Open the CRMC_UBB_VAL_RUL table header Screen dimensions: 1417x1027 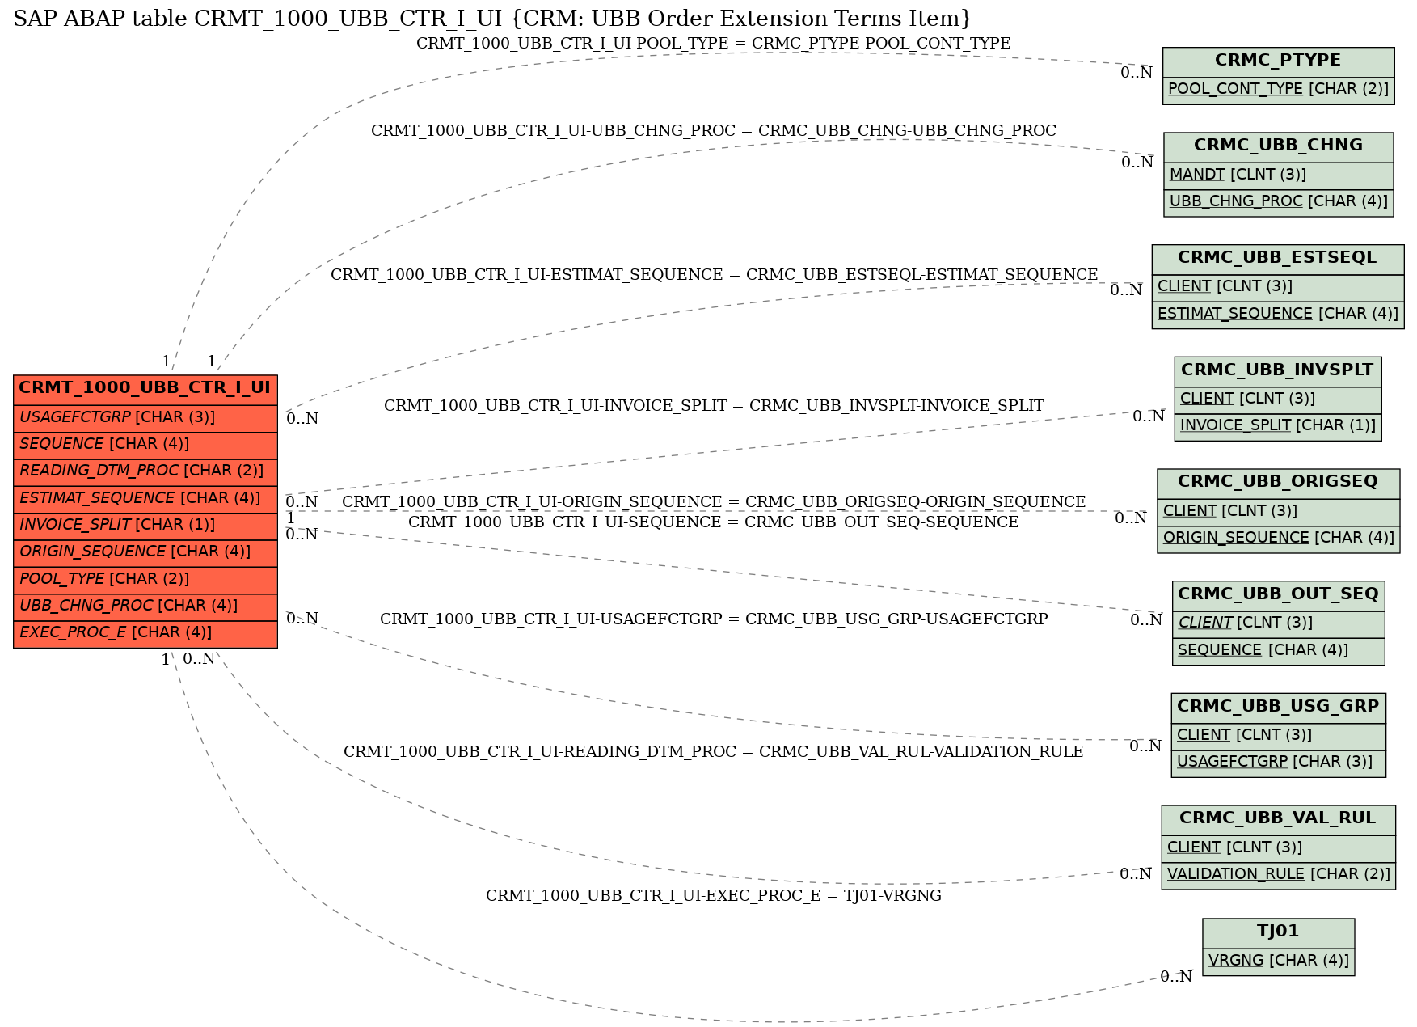point(1278,819)
